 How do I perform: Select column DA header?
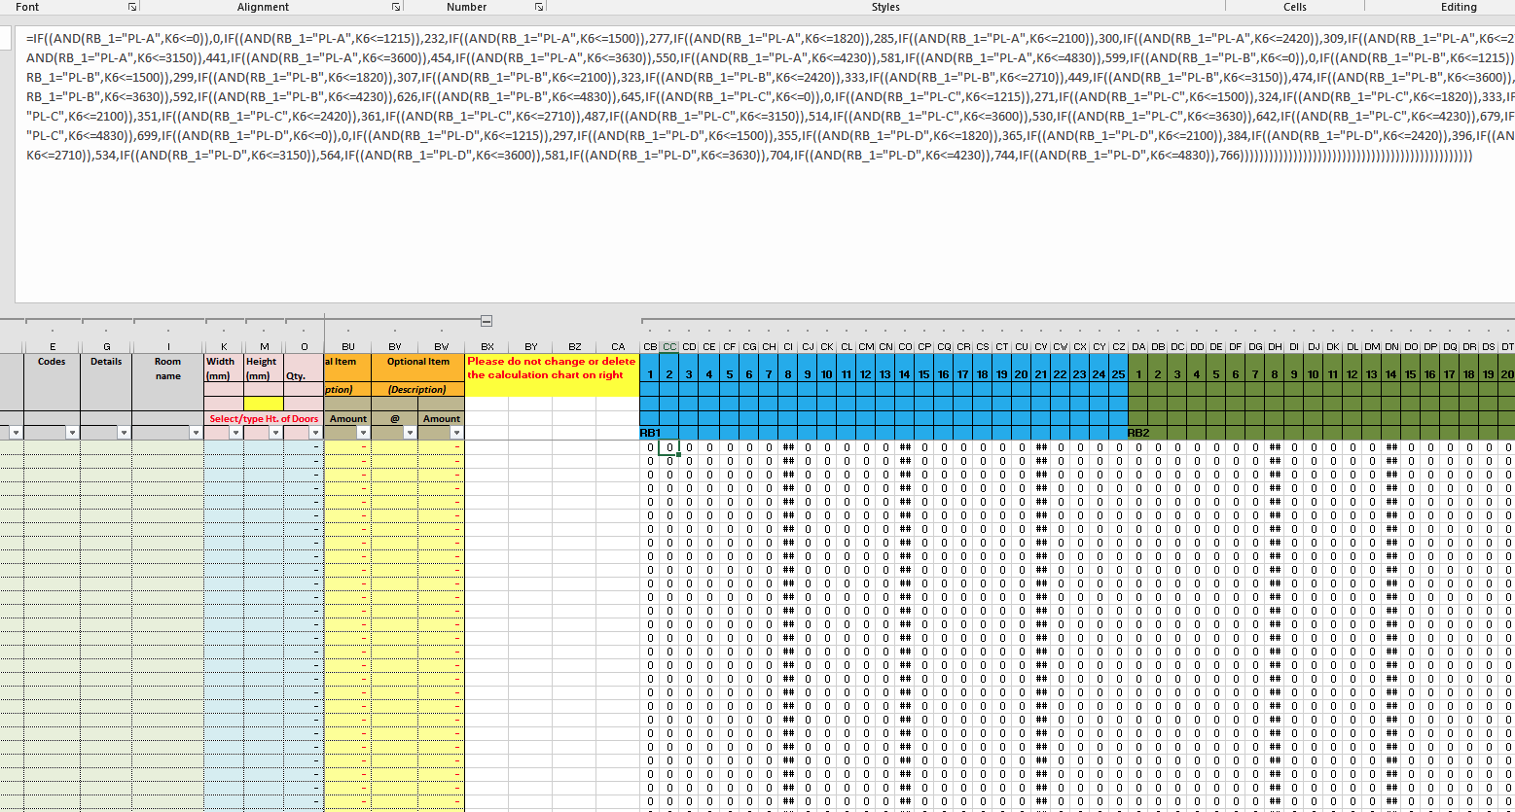(1138, 346)
